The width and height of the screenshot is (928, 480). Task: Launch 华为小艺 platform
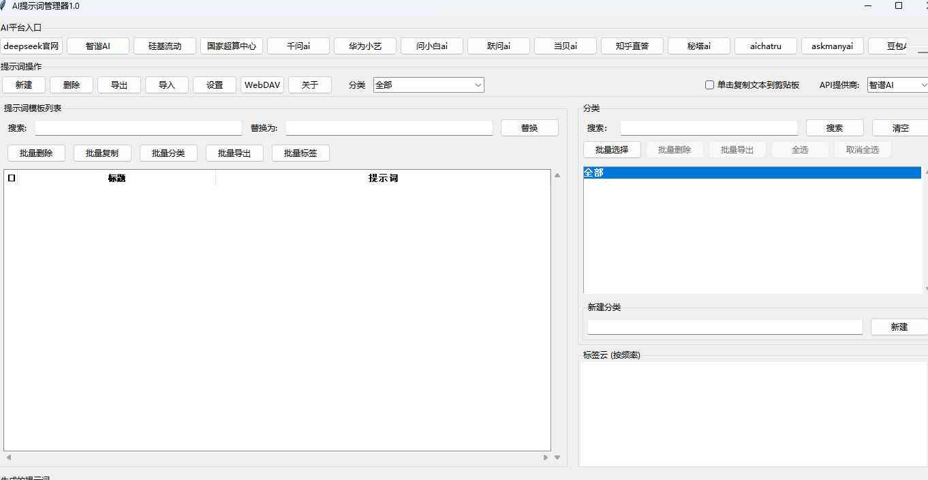click(x=365, y=46)
